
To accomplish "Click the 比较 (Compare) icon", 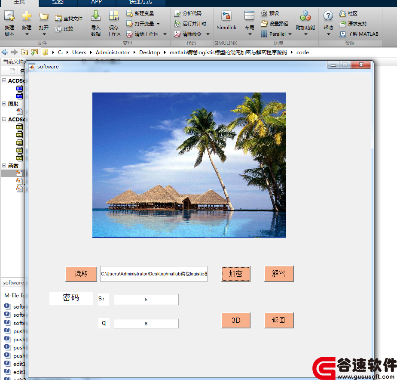I will (x=58, y=29).
